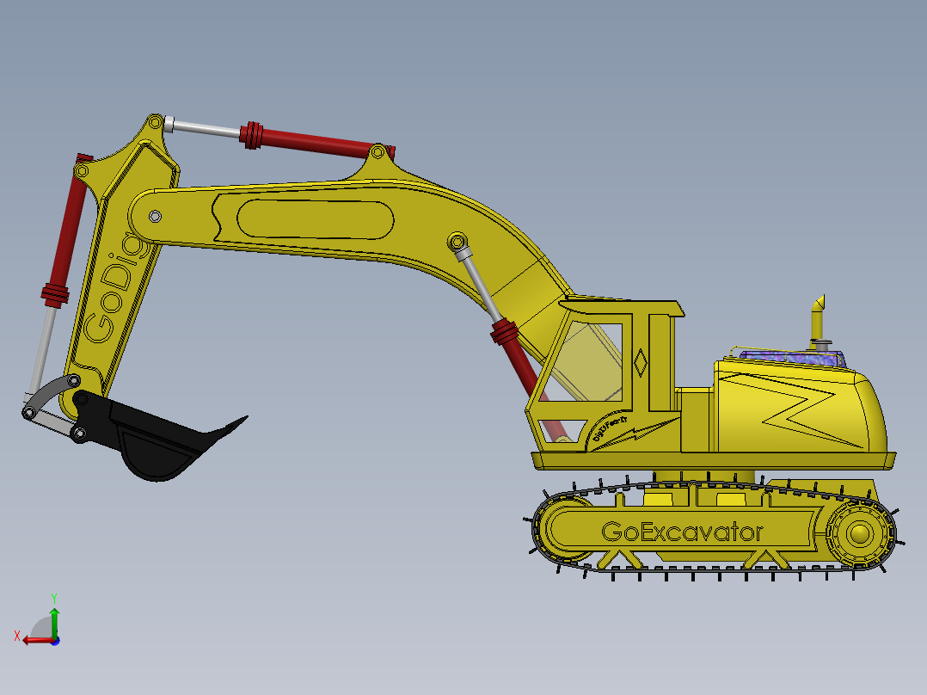927x695 pixels.
Task: Select the red bucket cylinder on the stick
Action: [x=65, y=233]
